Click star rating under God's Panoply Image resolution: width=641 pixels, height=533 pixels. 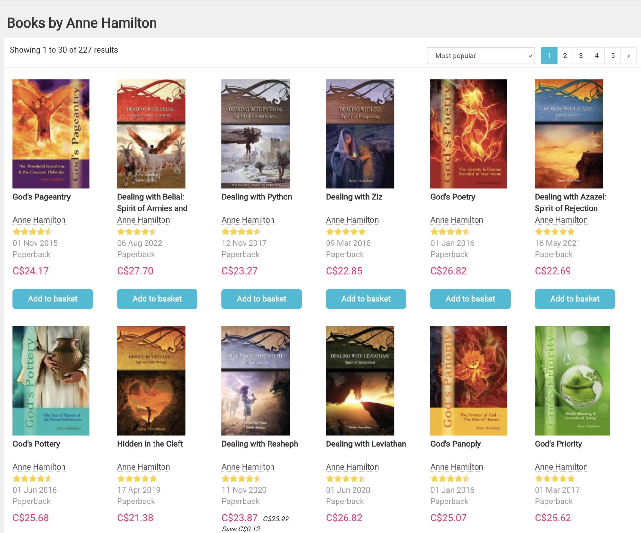[x=450, y=478]
